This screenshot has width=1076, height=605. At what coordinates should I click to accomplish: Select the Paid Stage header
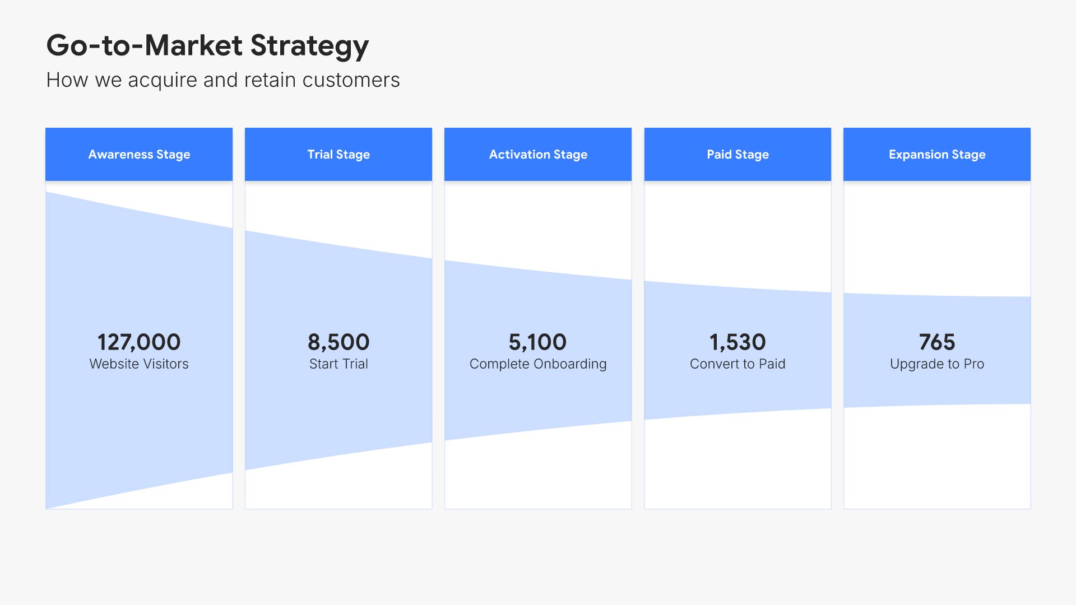click(738, 155)
